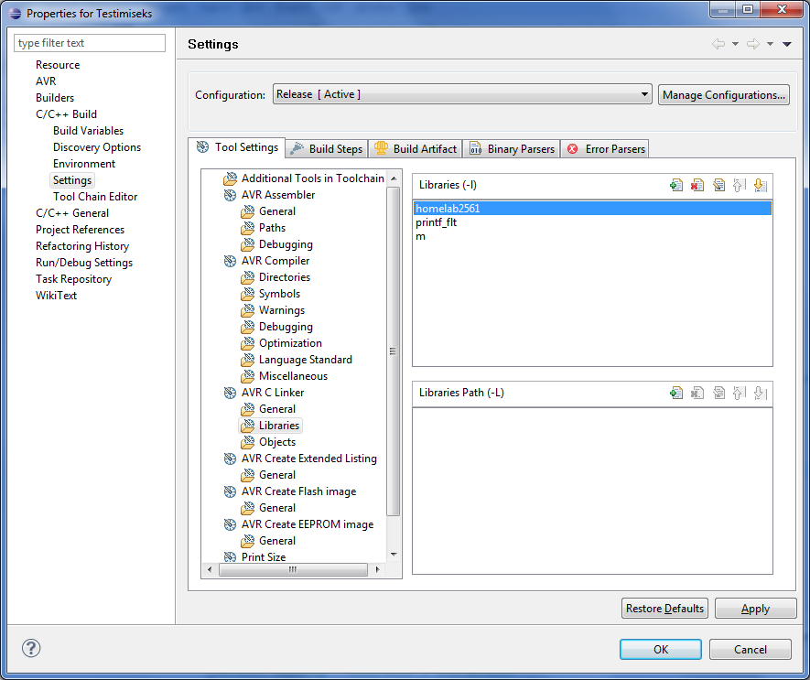Click the forward navigation arrow in Settings header
This screenshot has width=810, height=680.
(752, 44)
